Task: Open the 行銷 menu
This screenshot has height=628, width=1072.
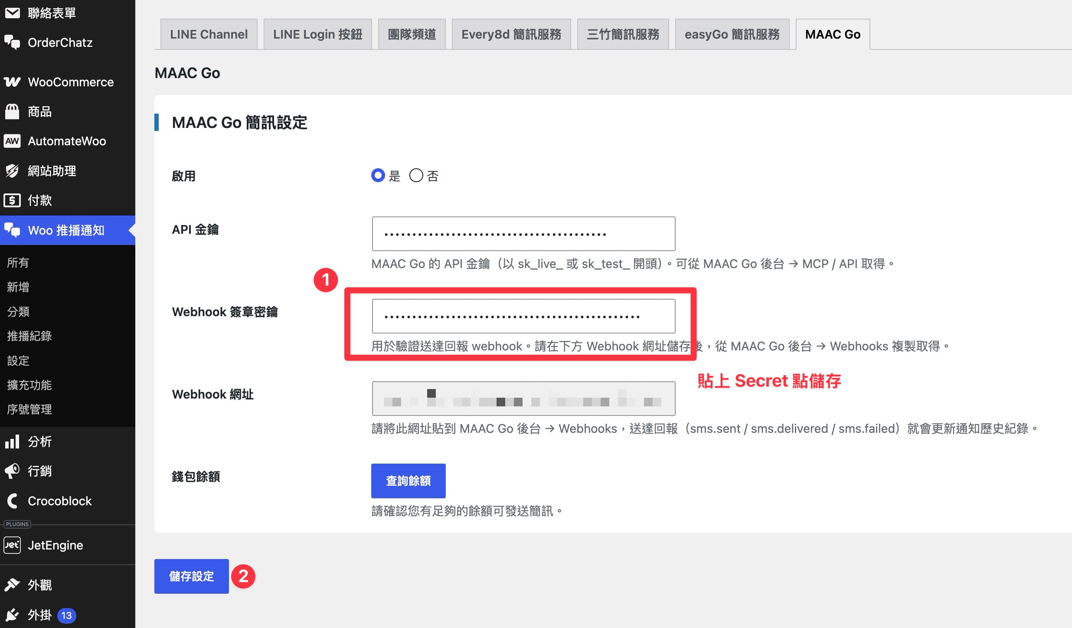Action: (68, 471)
